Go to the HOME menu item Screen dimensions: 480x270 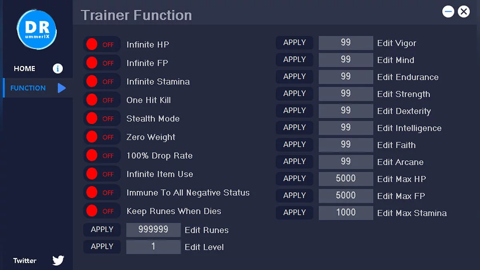24,68
